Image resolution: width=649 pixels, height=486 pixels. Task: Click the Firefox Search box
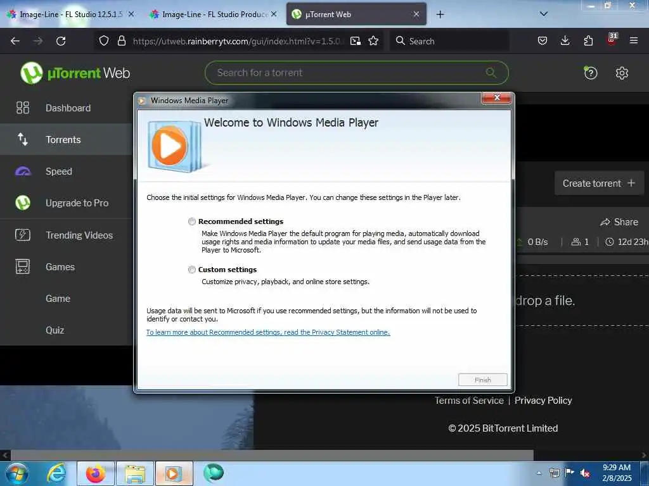tap(449, 41)
